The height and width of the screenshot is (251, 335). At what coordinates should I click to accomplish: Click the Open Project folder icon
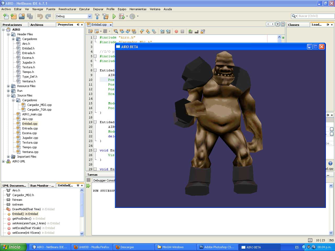pyautogui.click(x=22, y=16)
